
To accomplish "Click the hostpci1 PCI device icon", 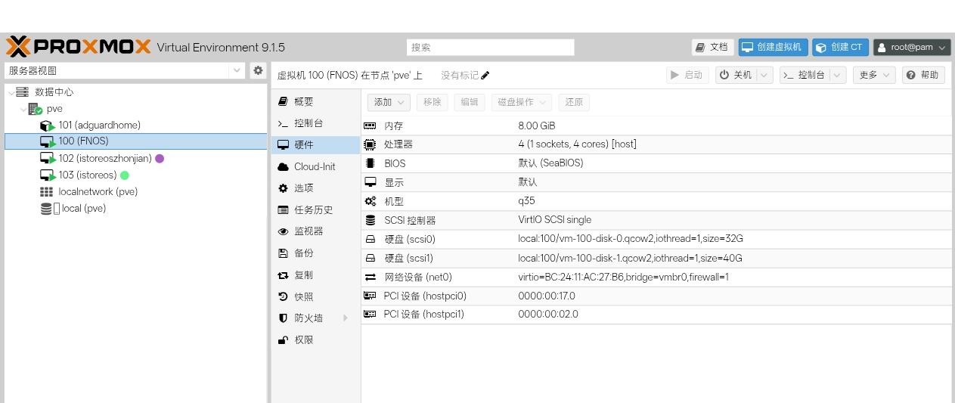I will [x=370, y=314].
